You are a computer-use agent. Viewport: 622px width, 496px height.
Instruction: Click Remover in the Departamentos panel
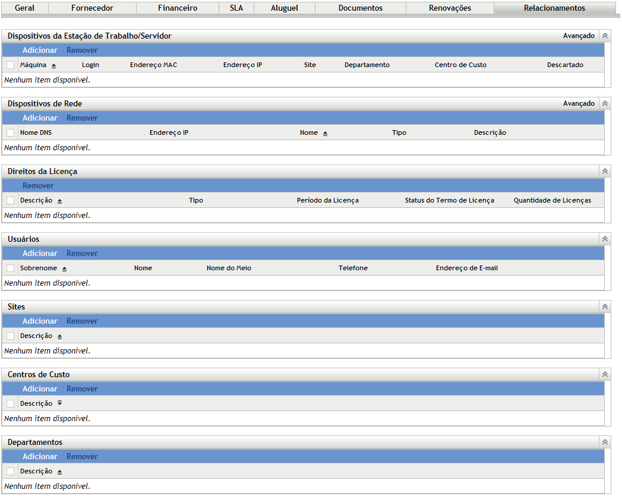coord(82,457)
